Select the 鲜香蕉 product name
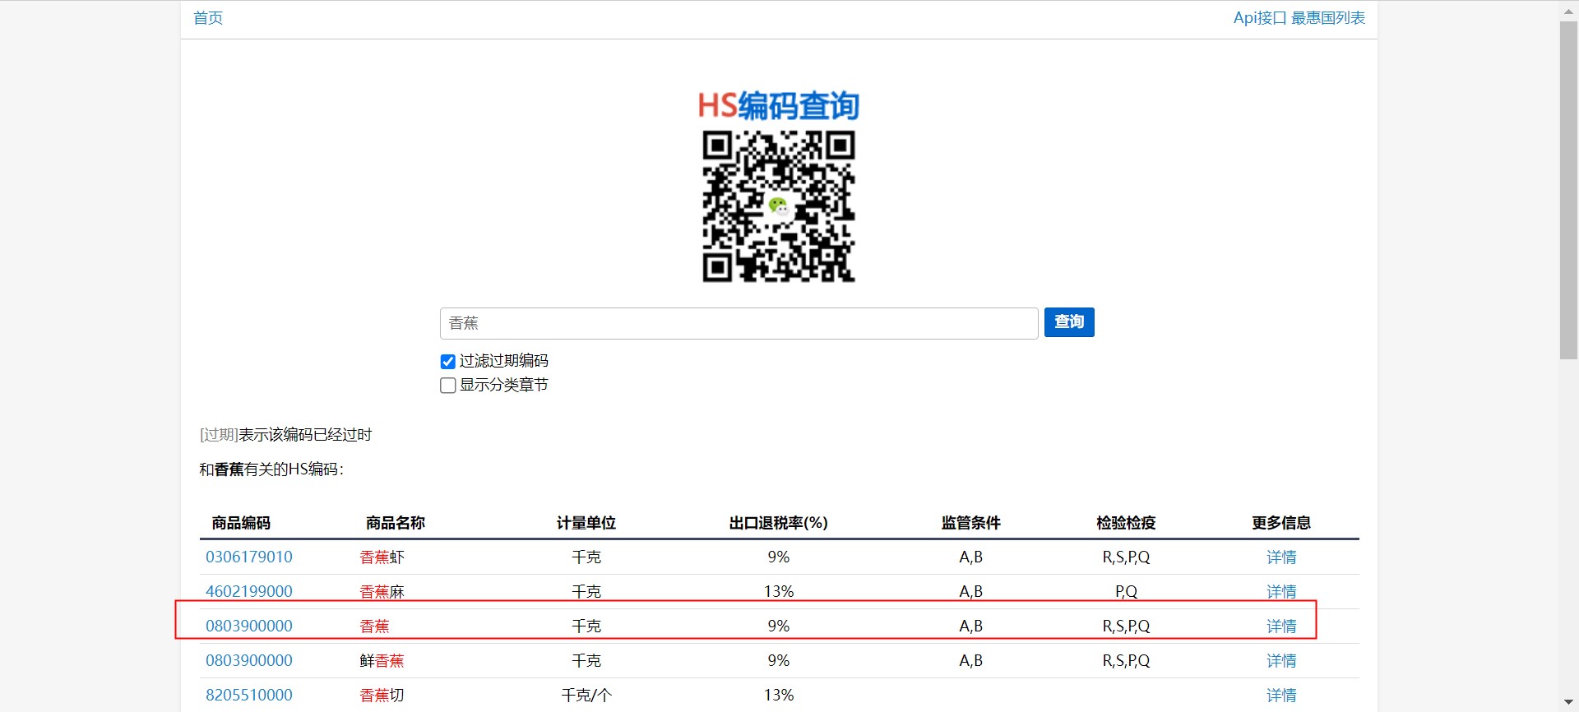This screenshot has height=712, width=1579. (382, 661)
